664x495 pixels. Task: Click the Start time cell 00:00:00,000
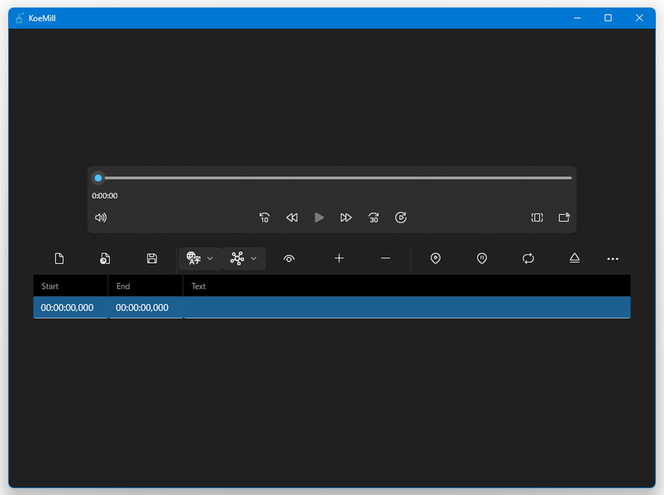pos(67,308)
